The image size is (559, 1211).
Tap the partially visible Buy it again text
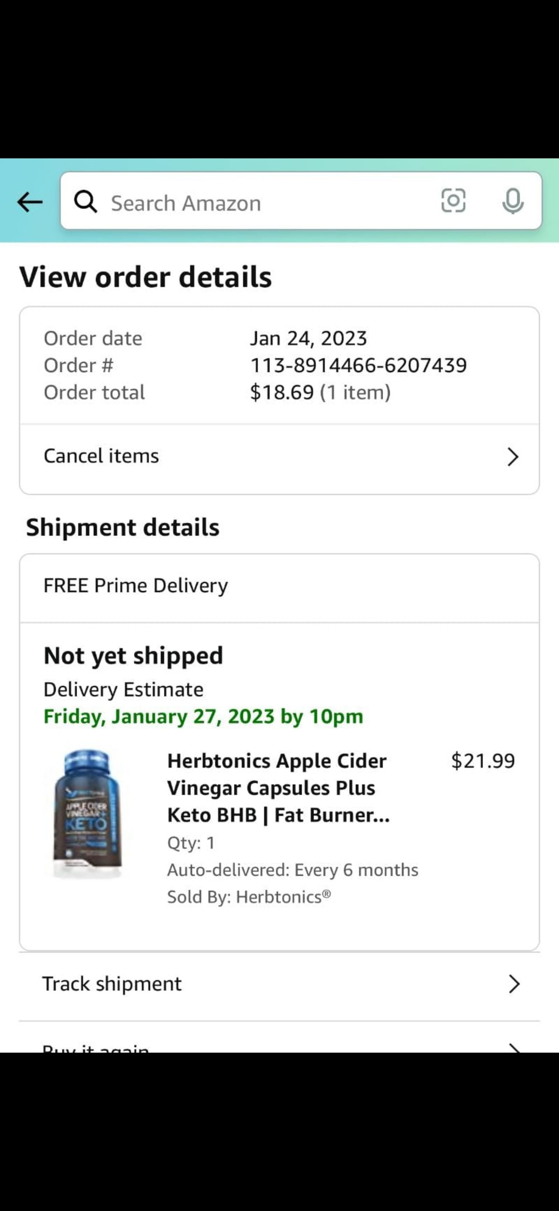click(x=96, y=1047)
